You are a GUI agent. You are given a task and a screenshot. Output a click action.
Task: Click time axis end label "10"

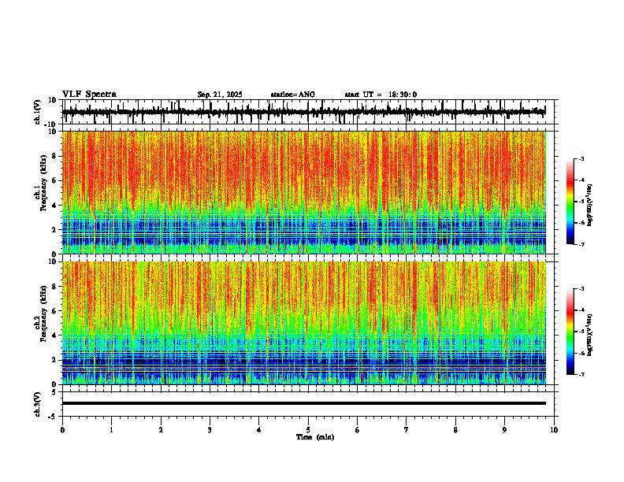click(x=554, y=430)
